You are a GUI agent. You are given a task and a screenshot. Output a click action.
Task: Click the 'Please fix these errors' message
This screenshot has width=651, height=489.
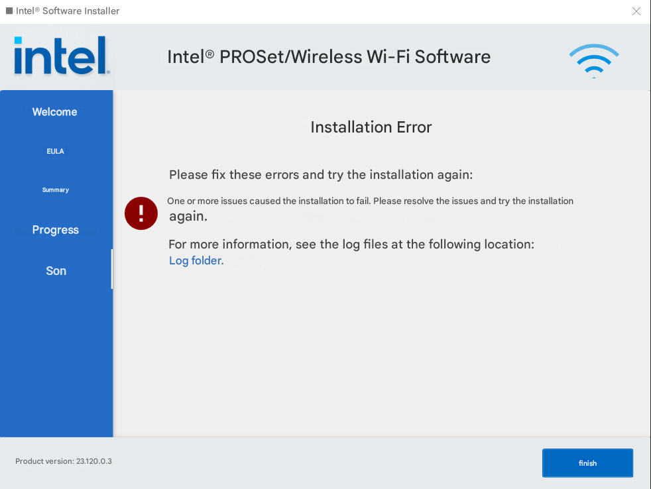(321, 175)
